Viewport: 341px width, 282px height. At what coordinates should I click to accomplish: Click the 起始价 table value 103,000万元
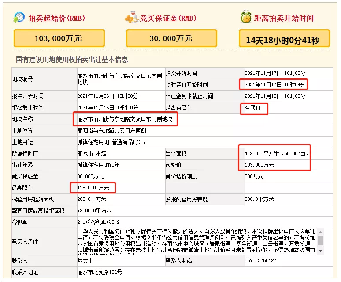259,165
